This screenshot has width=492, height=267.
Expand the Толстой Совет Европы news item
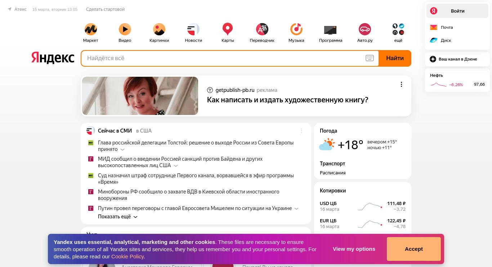122,149
